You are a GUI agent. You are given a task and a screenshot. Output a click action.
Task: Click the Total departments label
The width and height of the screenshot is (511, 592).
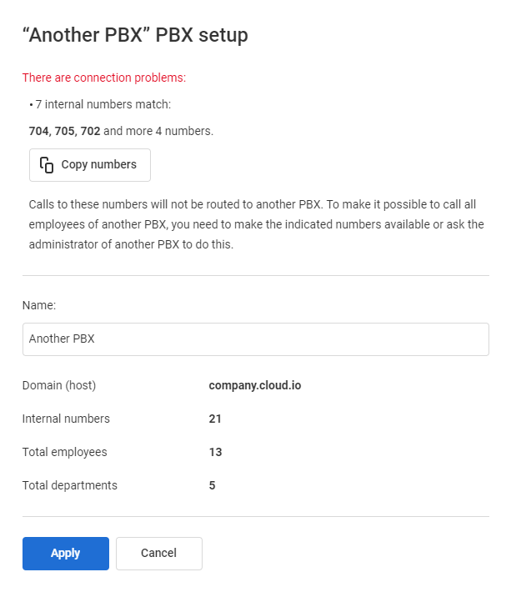click(x=69, y=485)
